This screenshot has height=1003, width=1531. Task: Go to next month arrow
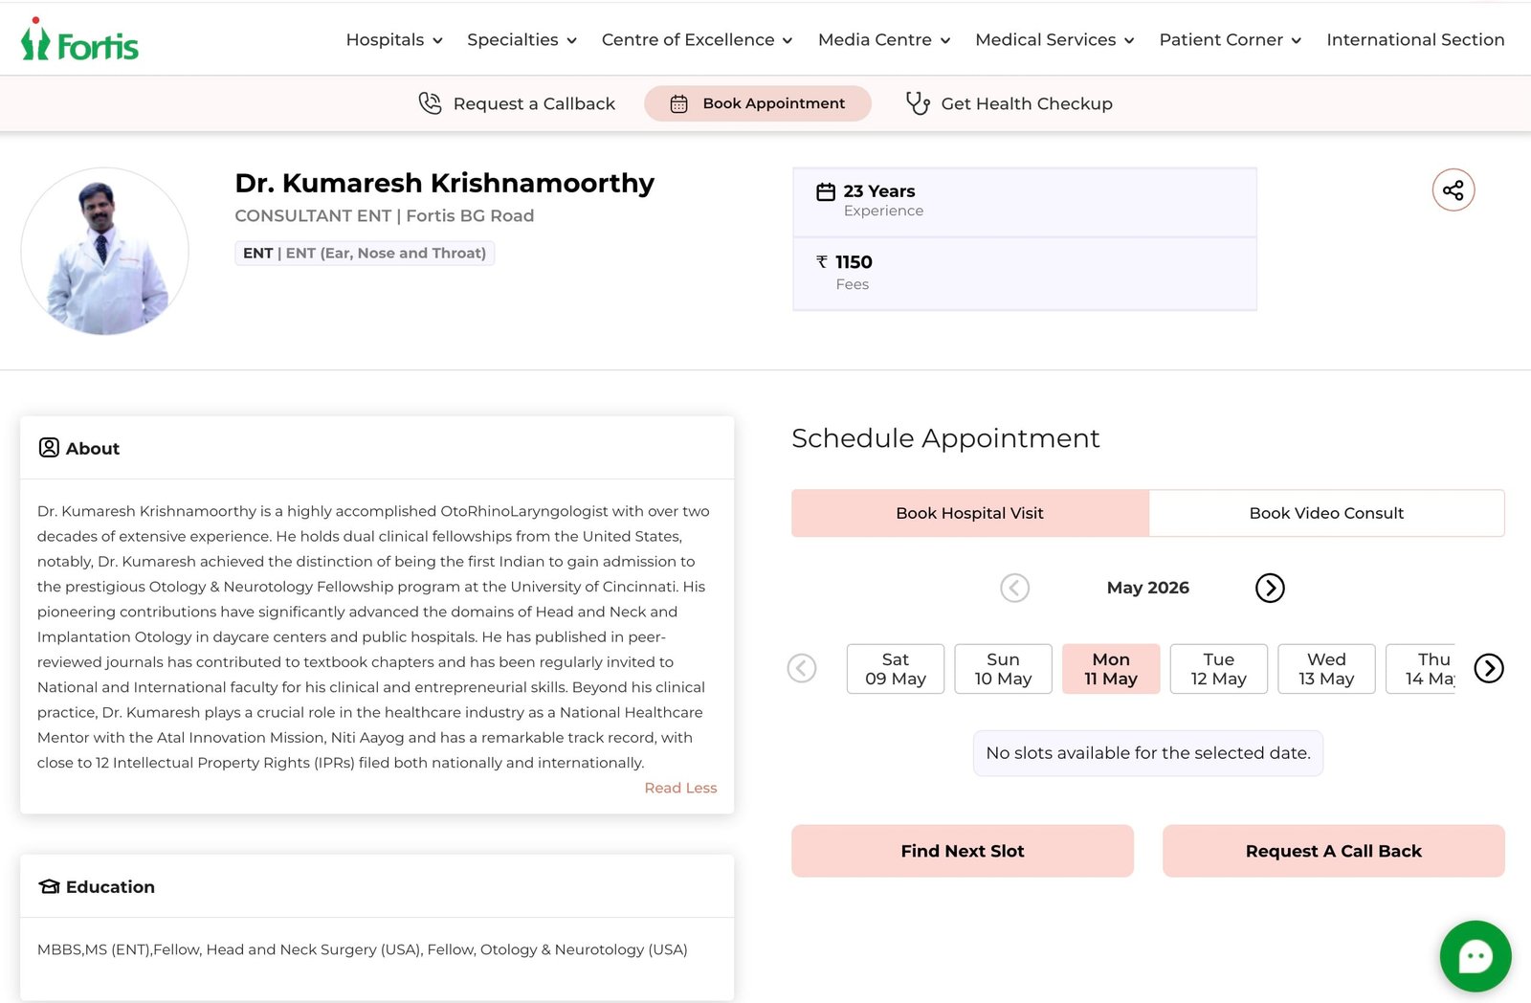pyautogui.click(x=1269, y=588)
